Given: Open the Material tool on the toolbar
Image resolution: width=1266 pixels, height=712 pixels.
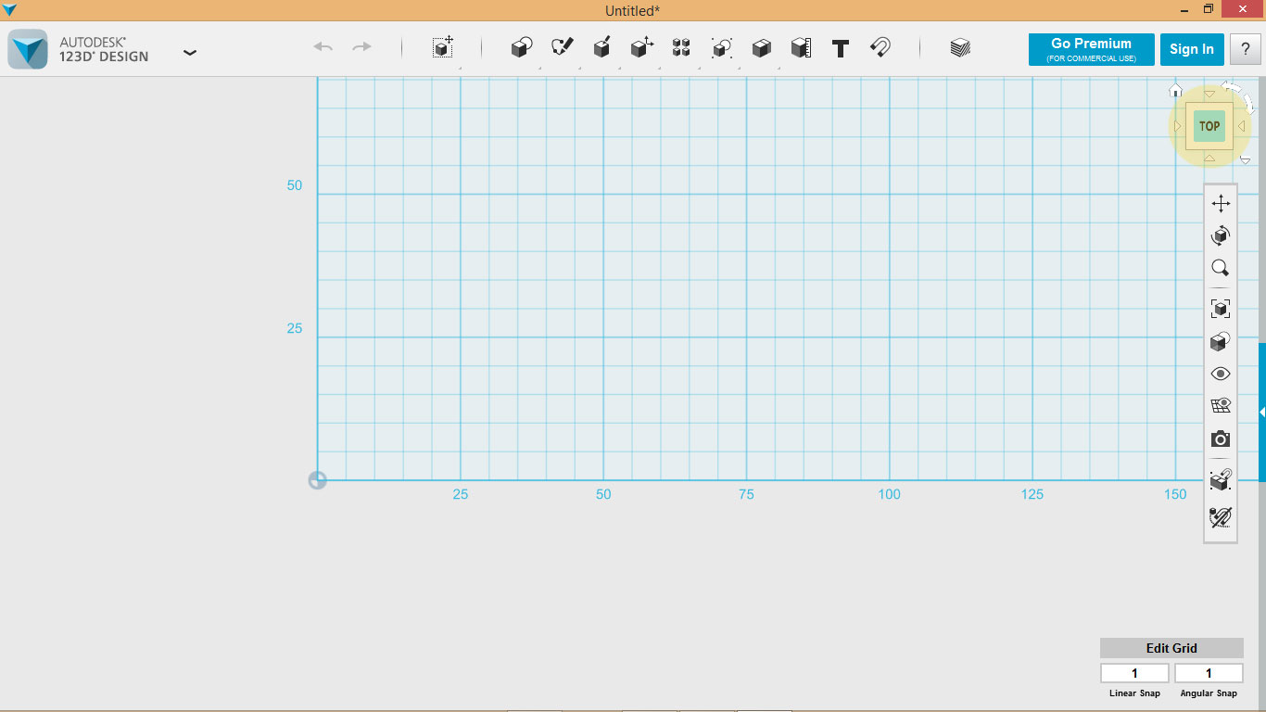Looking at the screenshot, I should pos(960,48).
